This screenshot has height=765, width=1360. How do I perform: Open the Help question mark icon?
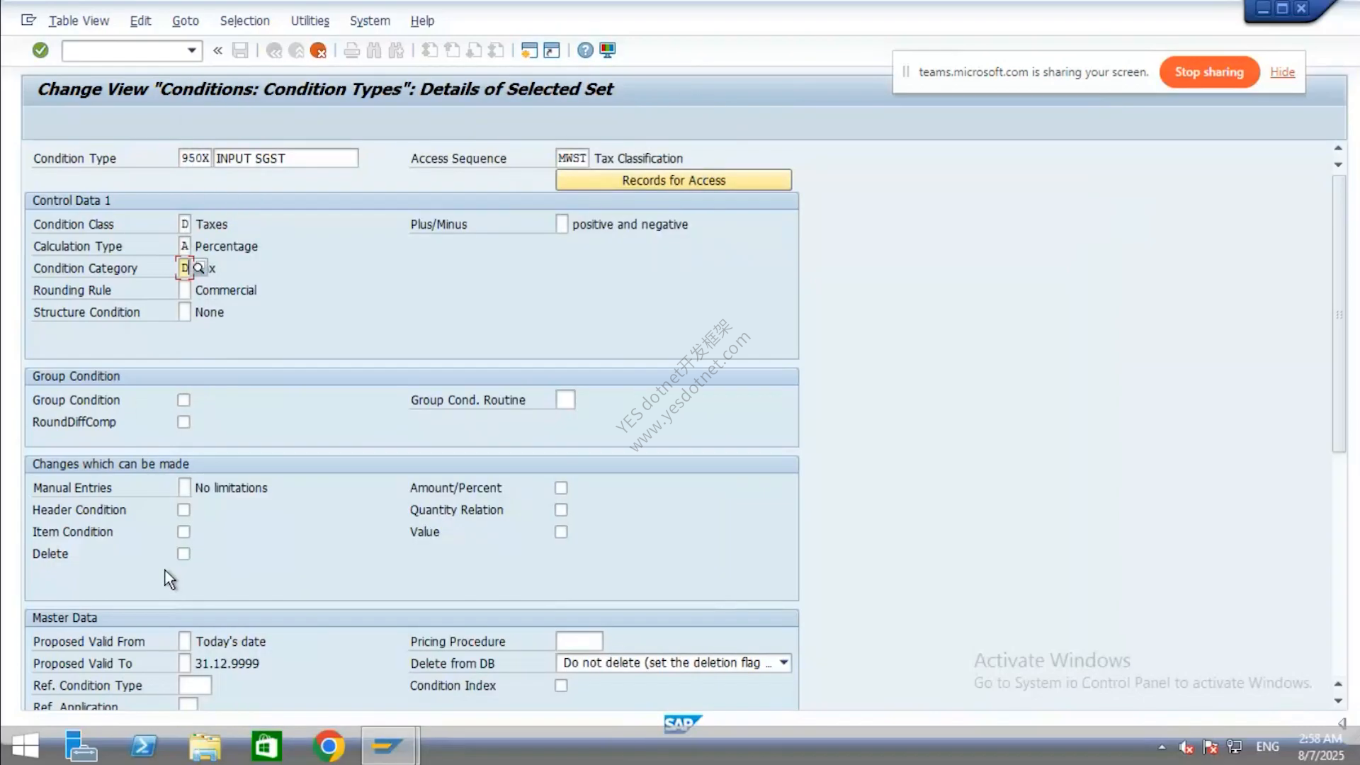click(x=585, y=50)
